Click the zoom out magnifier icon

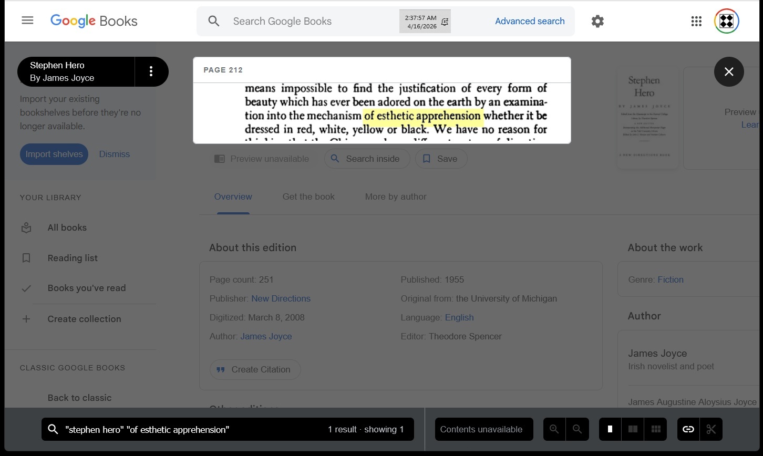pos(577,429)
